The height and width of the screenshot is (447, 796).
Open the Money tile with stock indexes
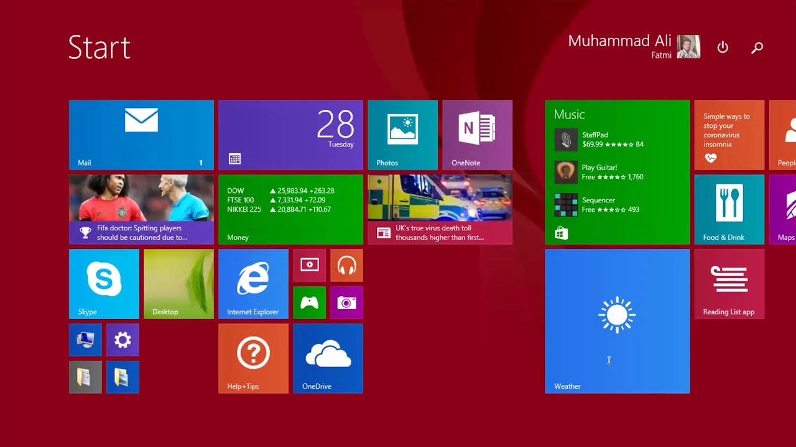tap(290, 209)
